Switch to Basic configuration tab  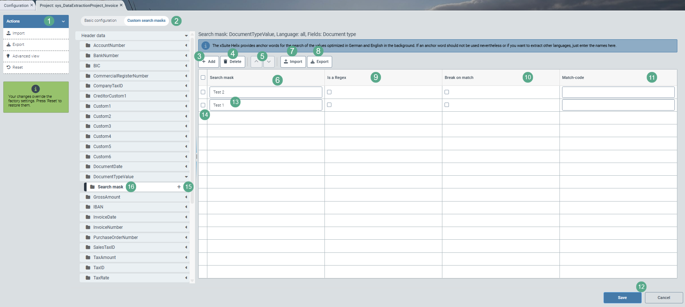(x=100, y=20)
